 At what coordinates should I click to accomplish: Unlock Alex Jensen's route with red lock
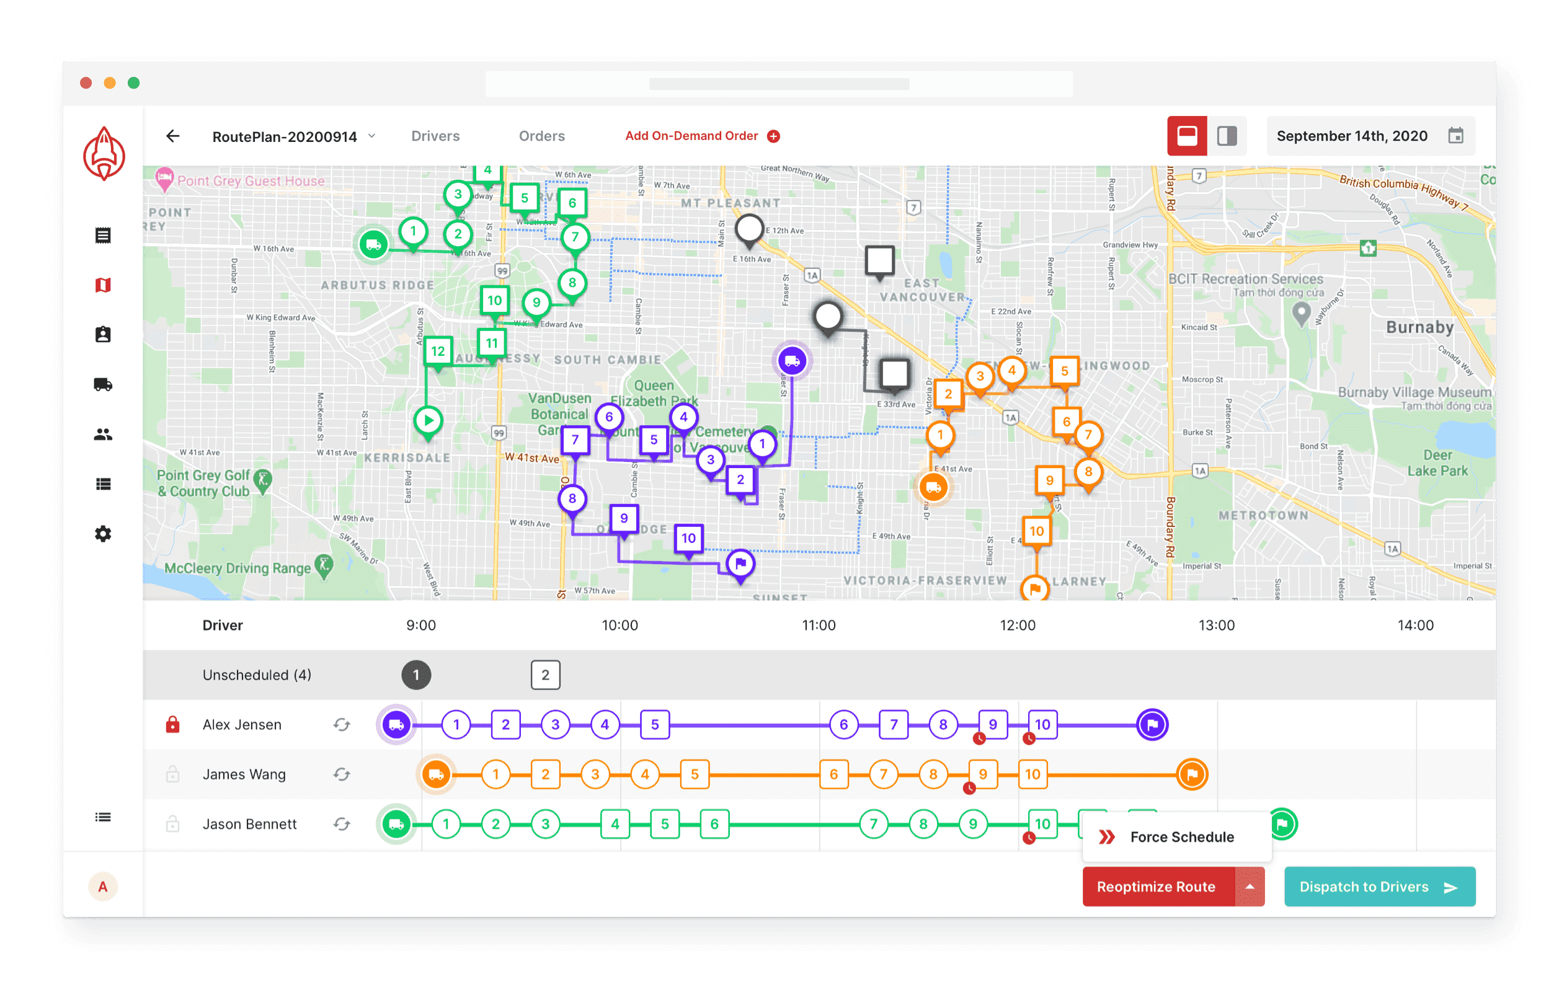[172, 724]
